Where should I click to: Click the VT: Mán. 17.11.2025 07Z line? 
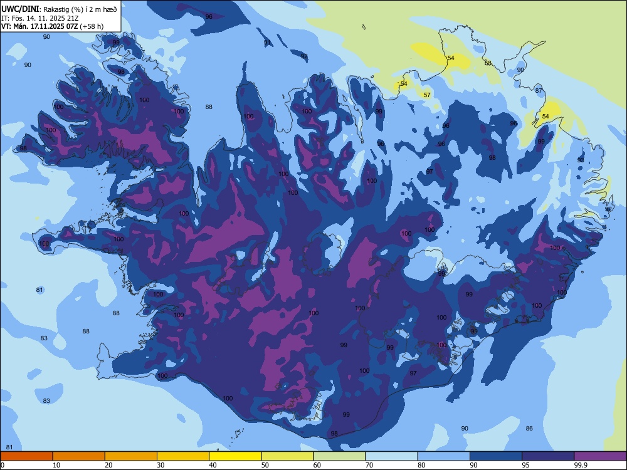pos(53,26)
